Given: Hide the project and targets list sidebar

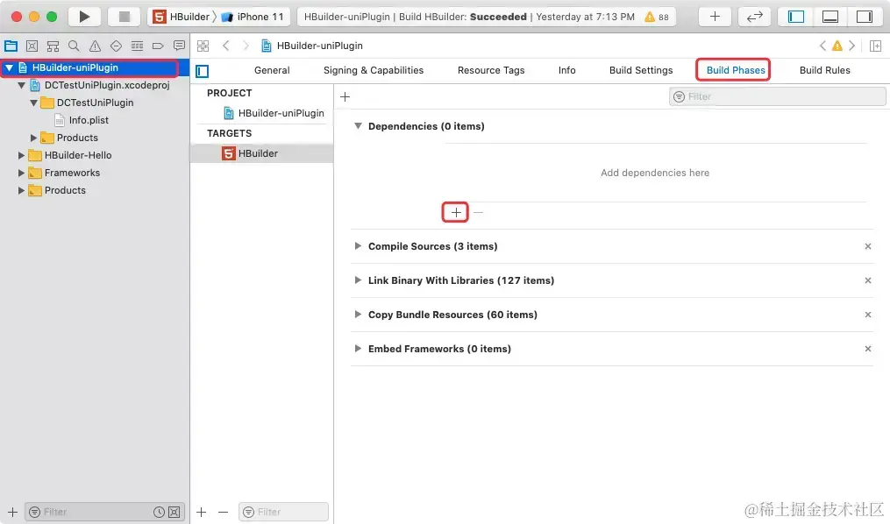Looking at the screenshot, I should click(x=202, y=71).
